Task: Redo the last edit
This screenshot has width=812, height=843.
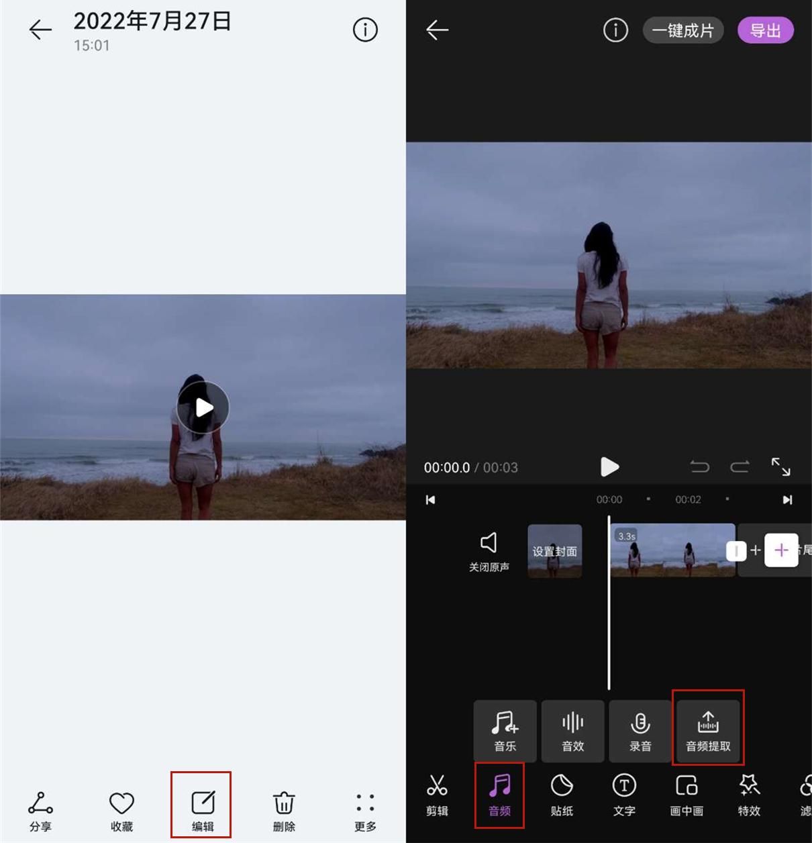Action: (x=740, y=466)
